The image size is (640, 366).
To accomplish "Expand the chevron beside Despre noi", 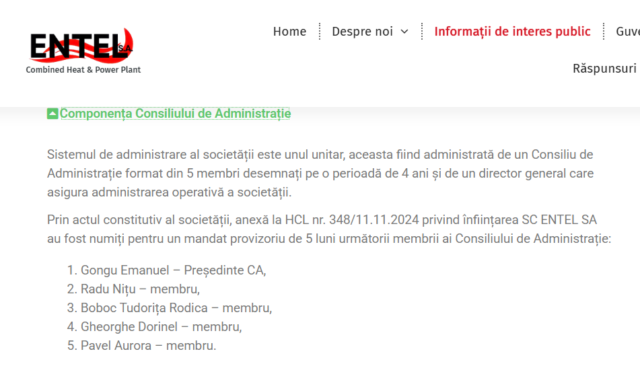I will coord(404,32).
